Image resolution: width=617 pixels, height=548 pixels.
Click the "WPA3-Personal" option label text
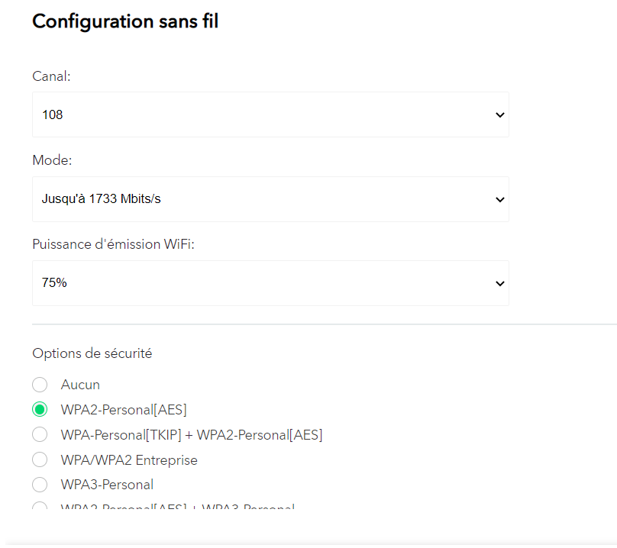pos(107,485)
